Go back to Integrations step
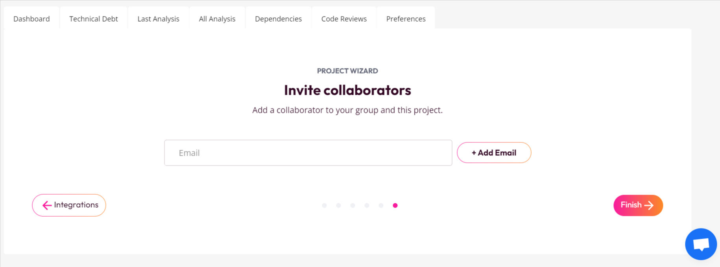This screenshot has height=267, width=720. coord(69,205)
